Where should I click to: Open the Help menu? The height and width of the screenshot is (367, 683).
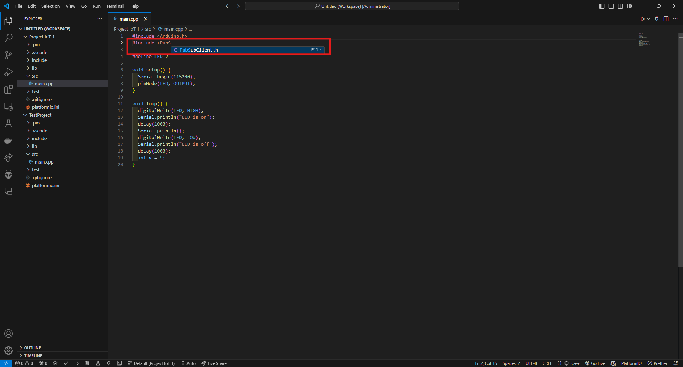click(134, 6)
